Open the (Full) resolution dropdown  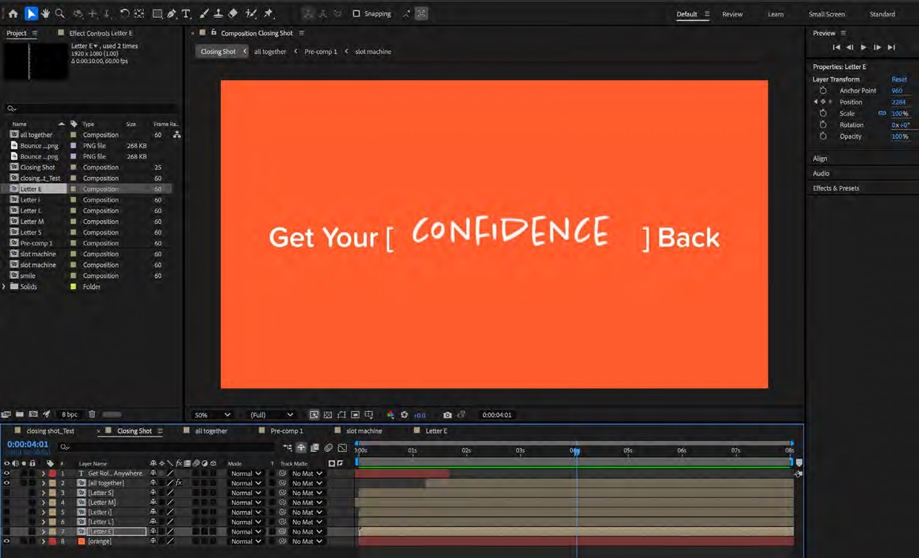click(x=271, y=415)
